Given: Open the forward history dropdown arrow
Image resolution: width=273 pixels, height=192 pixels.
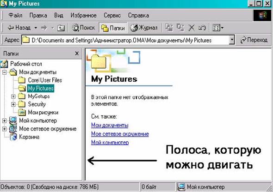Looking at the screenshot, I should click(52, 28).
